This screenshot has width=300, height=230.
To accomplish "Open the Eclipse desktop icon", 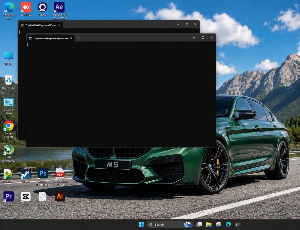I will pos(42,10).
